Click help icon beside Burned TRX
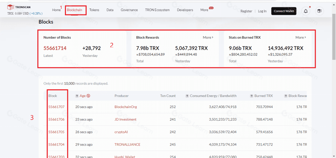Screen dimensions: 336x158 251,96
